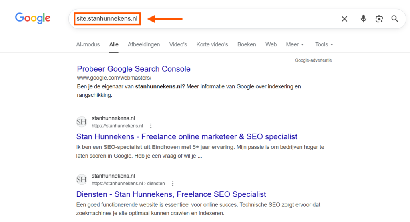Expand the Tools dropdown
This screenshot has width=410, height=222.
[324, 44]
